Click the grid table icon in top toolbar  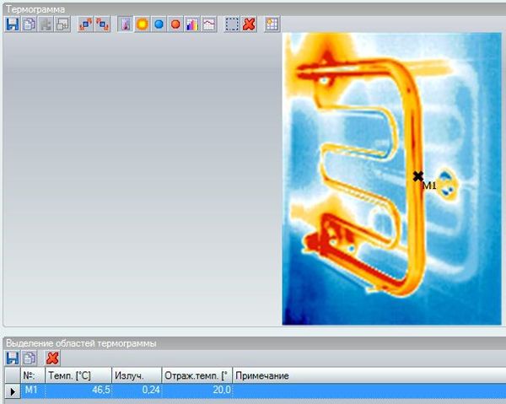(272, 24)
